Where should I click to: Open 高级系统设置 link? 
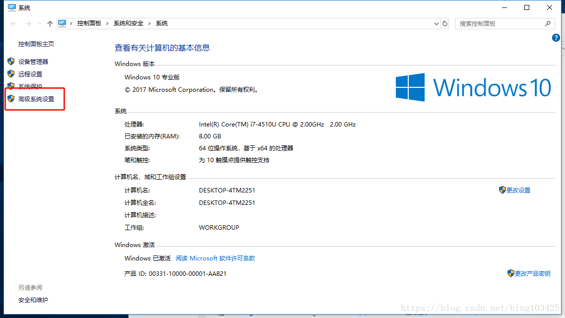(x=36, y=99)
